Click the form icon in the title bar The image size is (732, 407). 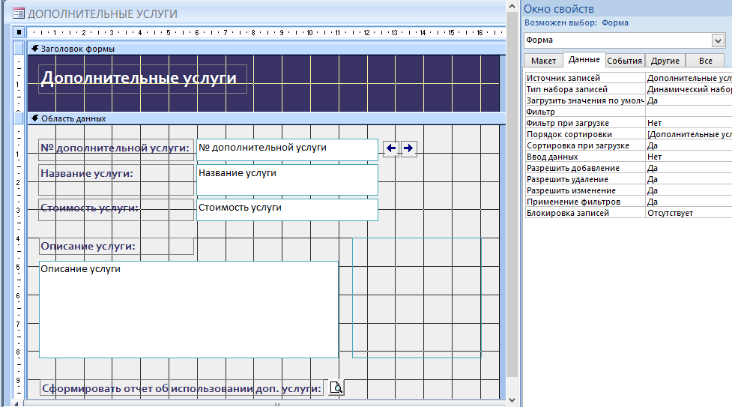point(17,13)
